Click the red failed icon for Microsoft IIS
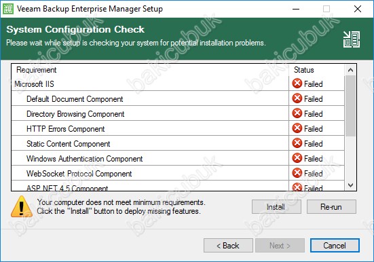This screenshot has width=374, height=262. pos(297,83)
